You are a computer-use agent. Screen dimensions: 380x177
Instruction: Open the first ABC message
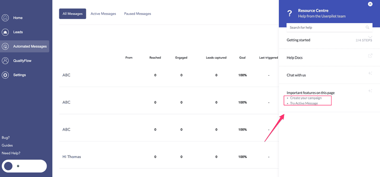pyautogui.click(x=66, y=75)
